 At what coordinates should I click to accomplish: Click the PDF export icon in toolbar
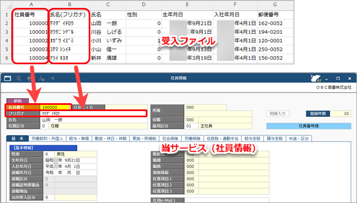[x=41, y=78]
